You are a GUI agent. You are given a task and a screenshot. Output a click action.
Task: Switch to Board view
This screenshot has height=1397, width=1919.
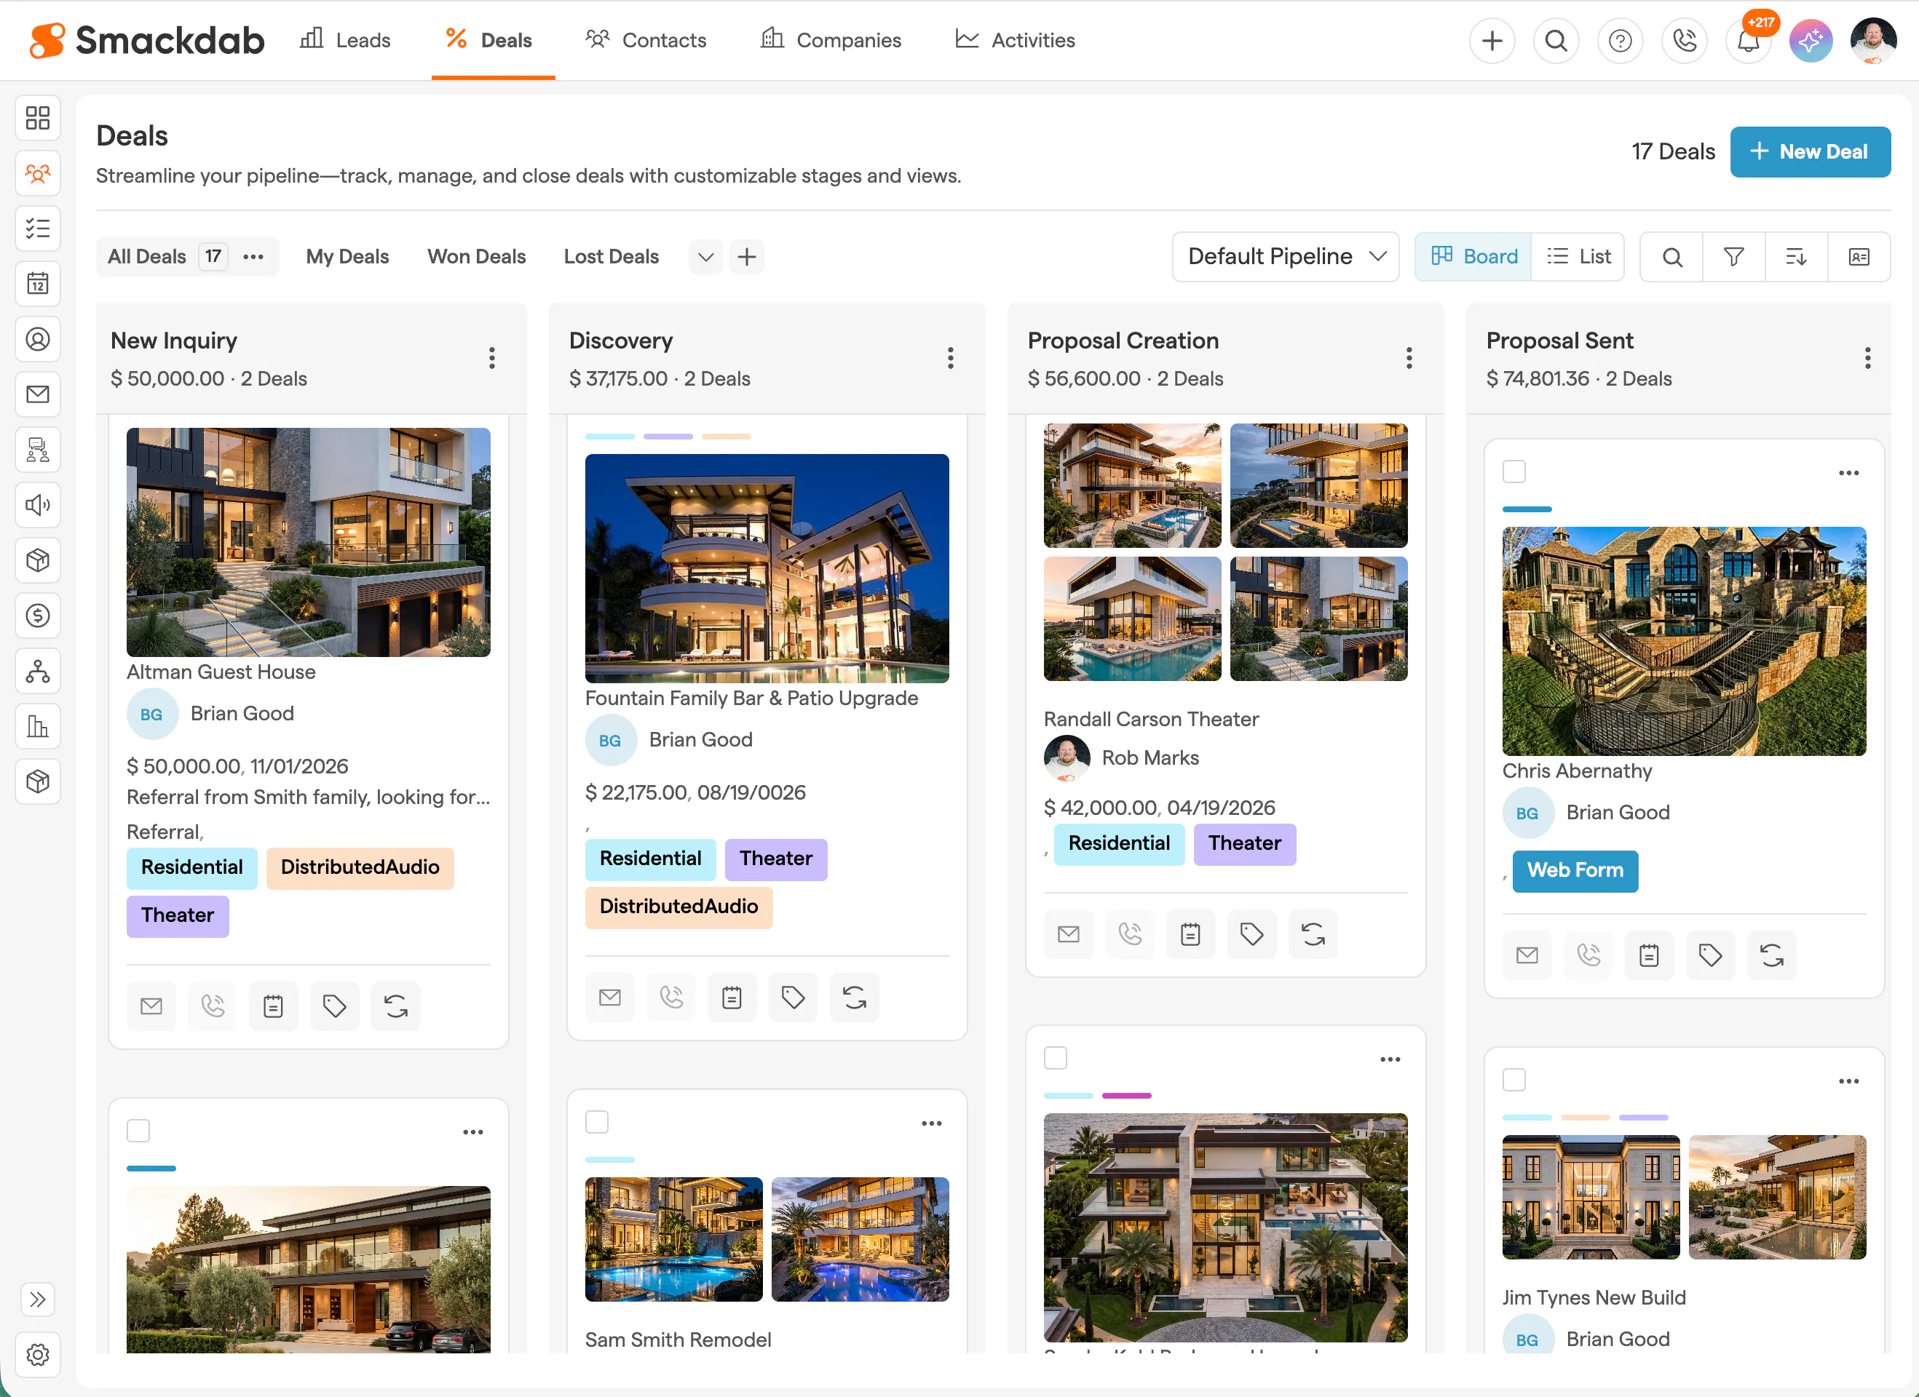(x=1473, y=257)
